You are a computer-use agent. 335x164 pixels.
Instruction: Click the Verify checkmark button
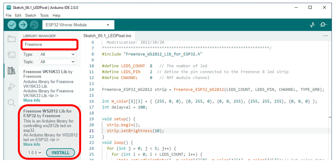click(12, 25)
